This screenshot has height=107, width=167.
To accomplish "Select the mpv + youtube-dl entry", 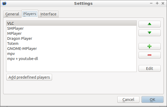I will (x=71, y=59).
